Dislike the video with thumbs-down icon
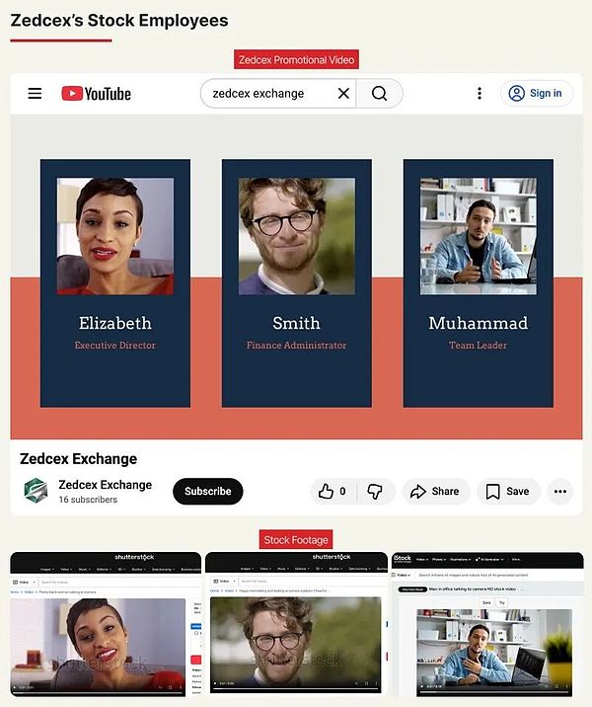The height and width of the screenshot is (707, 592). [x=375, y=491]
